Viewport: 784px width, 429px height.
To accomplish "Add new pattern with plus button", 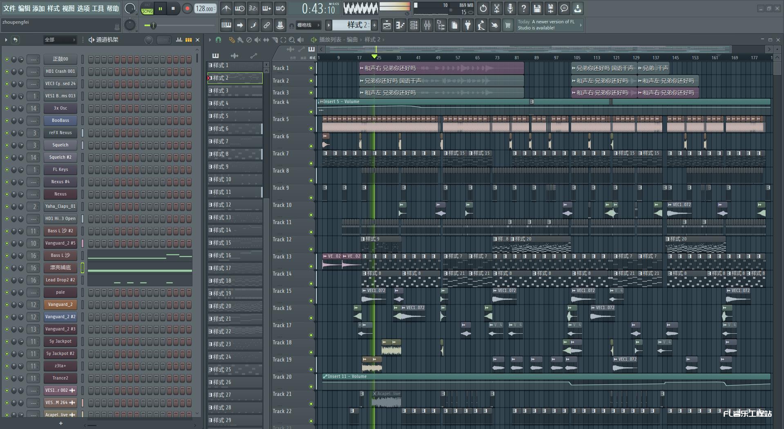I will pyautogui.click(x=374, y=25).
